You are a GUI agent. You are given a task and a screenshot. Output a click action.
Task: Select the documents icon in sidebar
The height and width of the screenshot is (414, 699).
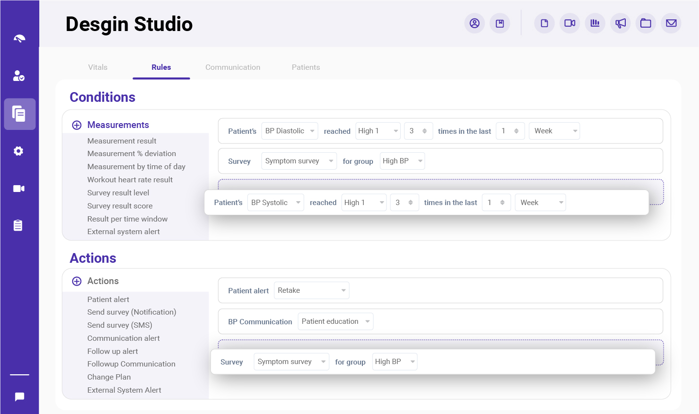pos(19,114)
